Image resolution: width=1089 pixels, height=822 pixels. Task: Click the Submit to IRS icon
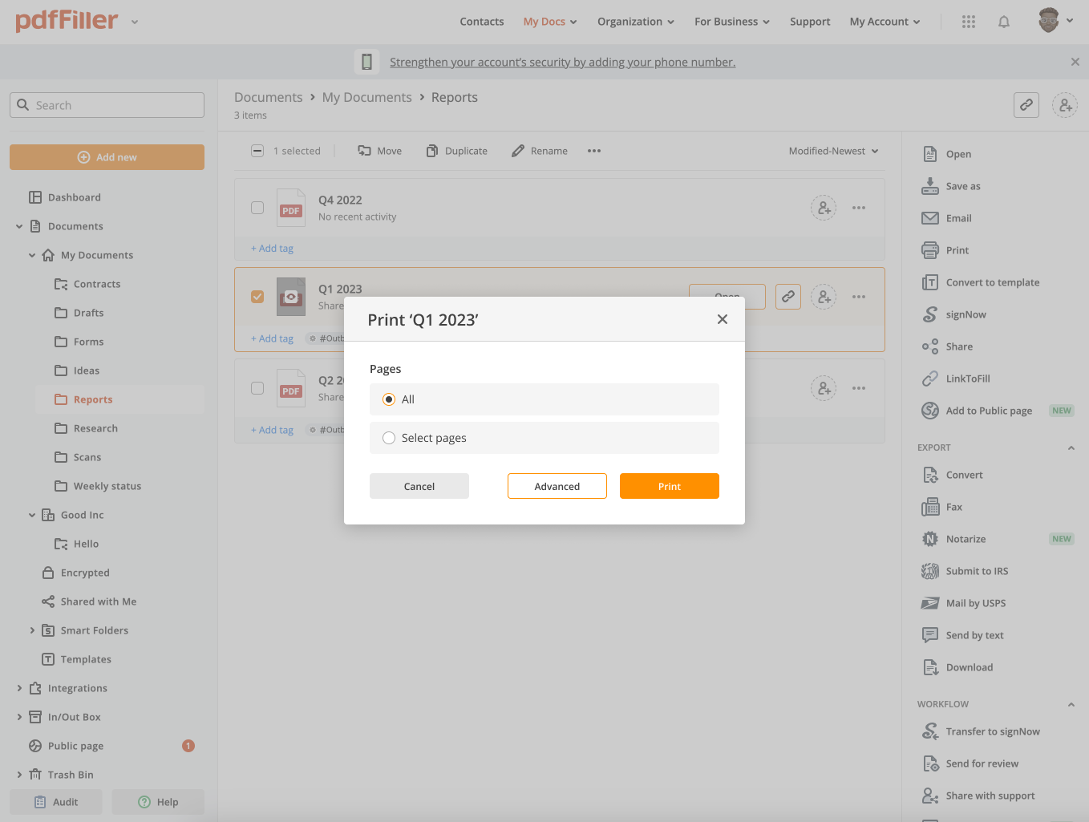(x=930, y=571)
